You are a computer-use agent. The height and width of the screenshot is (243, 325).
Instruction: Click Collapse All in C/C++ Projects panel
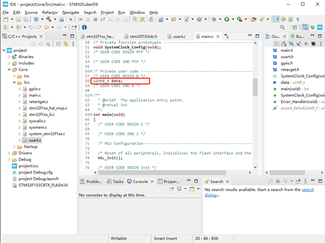click(x=59, y=44)
